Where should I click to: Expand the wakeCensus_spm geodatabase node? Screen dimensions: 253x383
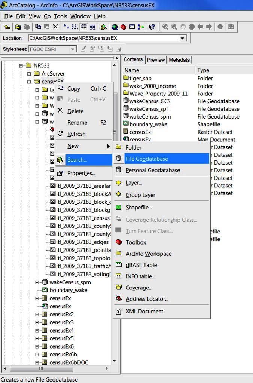[x=37, y=282]
